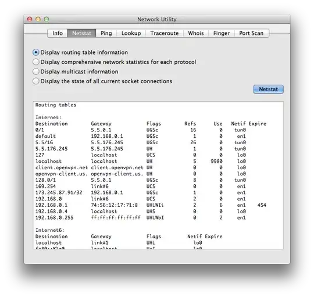Screen dimensions: 314x297
Task: Click the 'Routing tables' heading text
Action: coord(56,105)
